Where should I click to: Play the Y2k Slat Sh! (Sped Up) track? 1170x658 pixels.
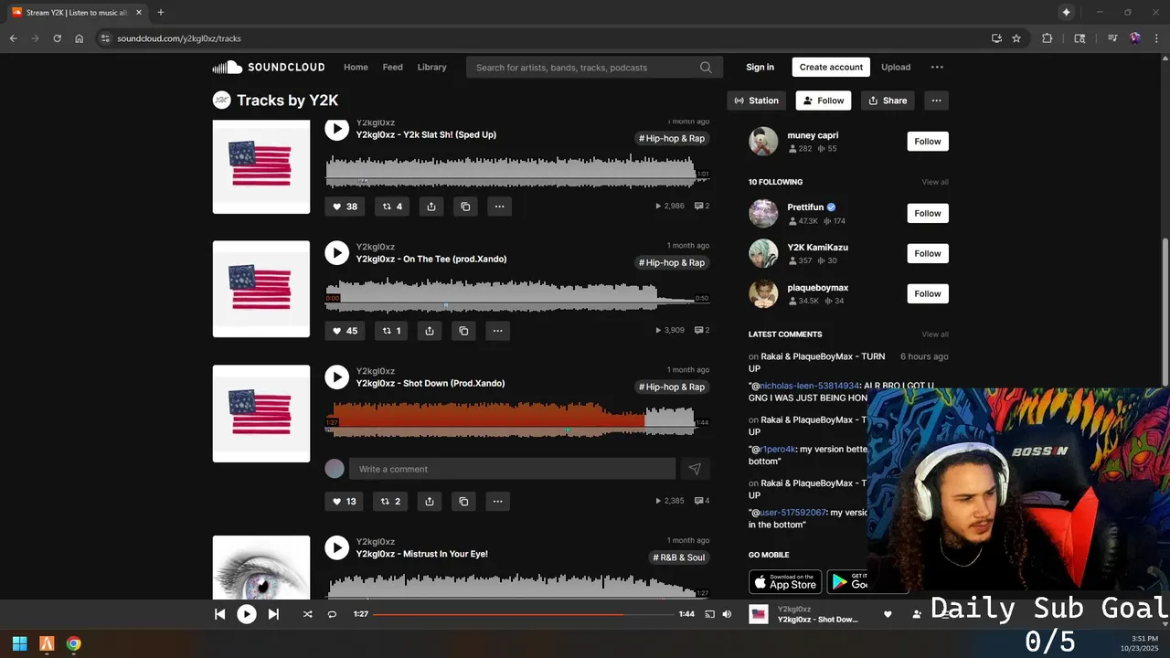337,129
